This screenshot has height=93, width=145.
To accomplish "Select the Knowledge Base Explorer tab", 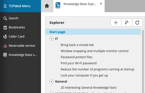I will pyautogui.click(x=79, y=6).
